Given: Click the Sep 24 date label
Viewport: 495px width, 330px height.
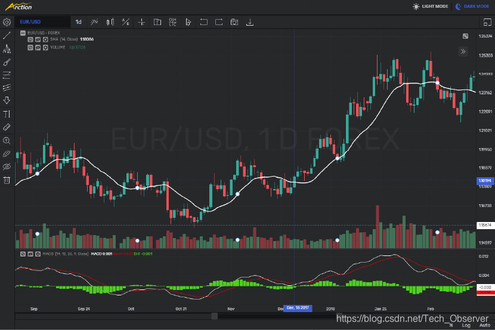Looking at the screenshot, I should click(x=83, y=309).
